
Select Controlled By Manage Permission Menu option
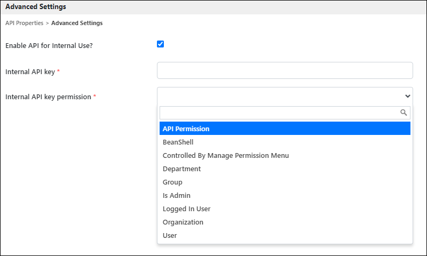click(285, 155)
